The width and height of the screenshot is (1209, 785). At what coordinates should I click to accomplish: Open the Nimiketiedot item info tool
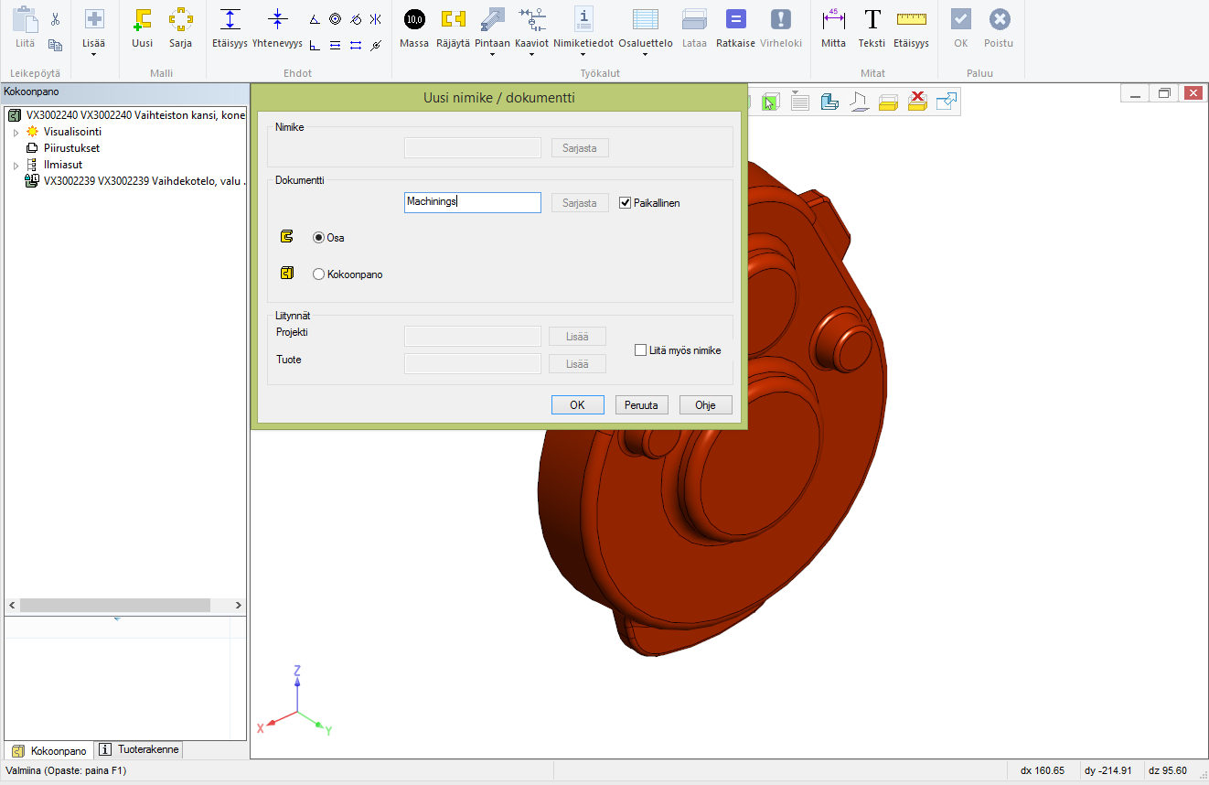click(x=583, y=27)
